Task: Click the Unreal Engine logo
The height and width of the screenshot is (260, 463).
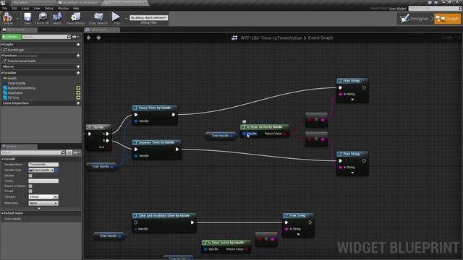Action: pos(4,3)
